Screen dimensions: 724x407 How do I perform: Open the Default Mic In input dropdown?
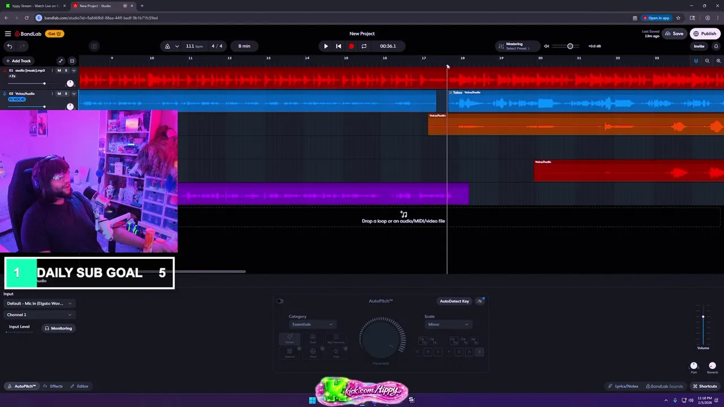pyautogui.click(x=40, y=304)
